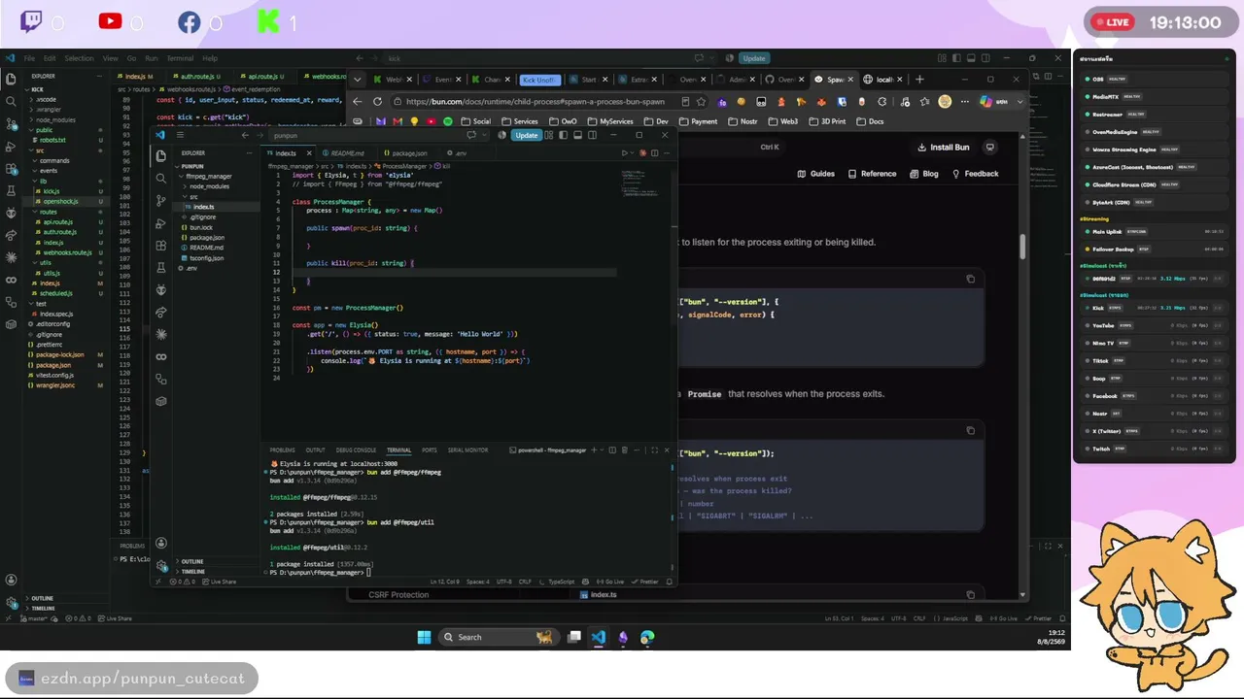Screen dimensions: 1244x699
Task: Click taskbar Search box
Action: click(498, 637)
